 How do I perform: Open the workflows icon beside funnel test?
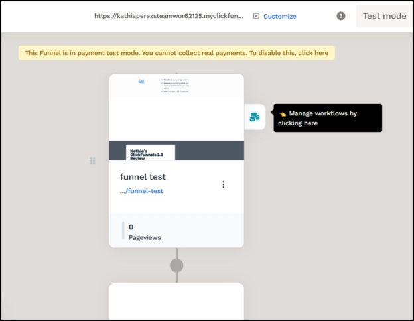[x=255, y=117]
